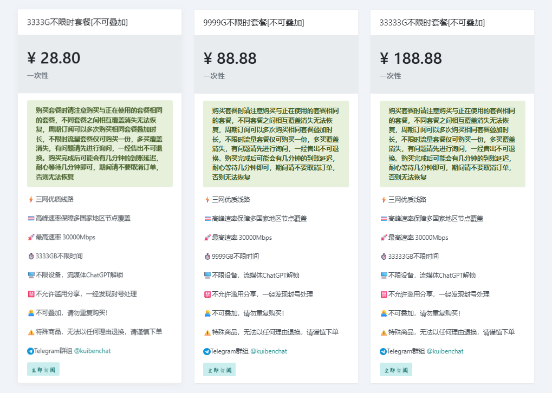The height and width of the screenshot is (393, 552).
Task: Click the lightning bolt icon in the 3333G card
Action: (31, 199)
